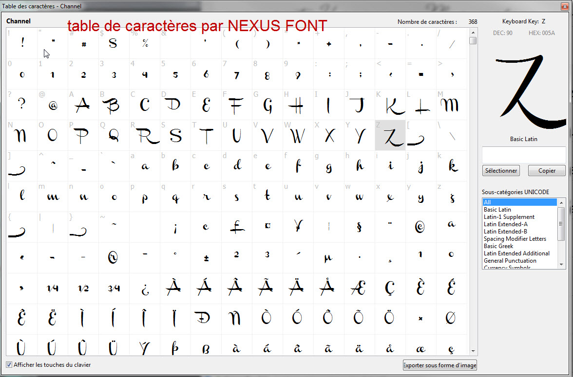
Task: Click the @ character cell
Action: (x=53, y=105)
